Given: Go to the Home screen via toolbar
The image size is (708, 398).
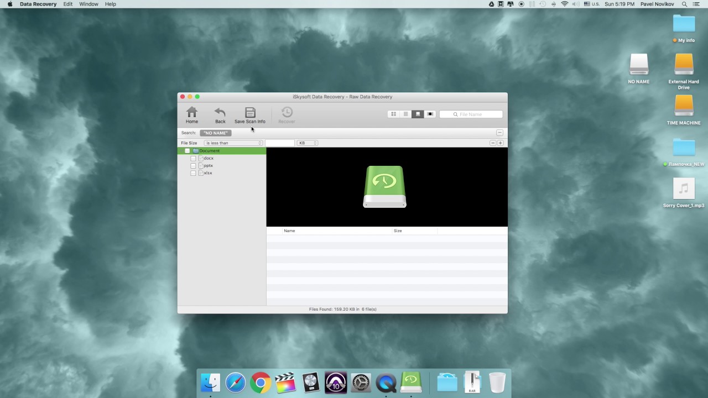Looking at the screenshot, I should click(192, 115).
